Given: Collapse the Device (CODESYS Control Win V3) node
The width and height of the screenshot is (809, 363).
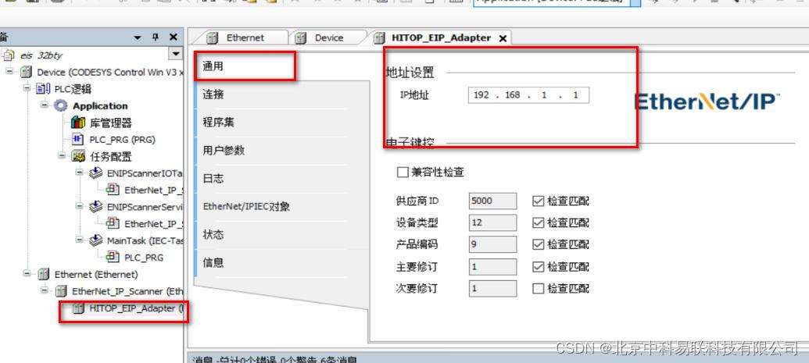Looking at the screenshot, I should point(9,70).
